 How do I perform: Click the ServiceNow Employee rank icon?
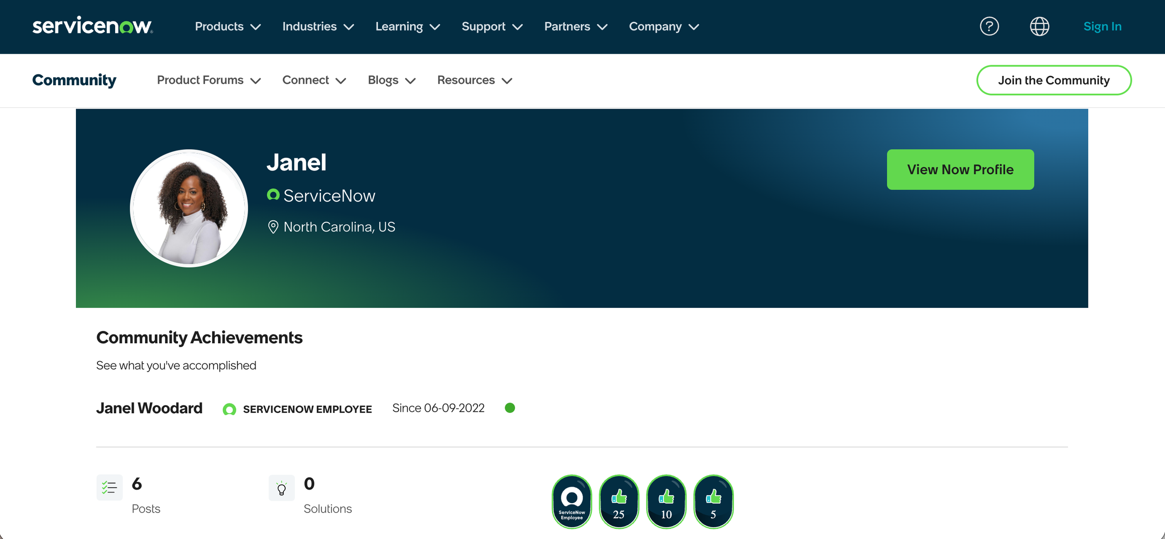pyautogui.click(x=229, y=409)
